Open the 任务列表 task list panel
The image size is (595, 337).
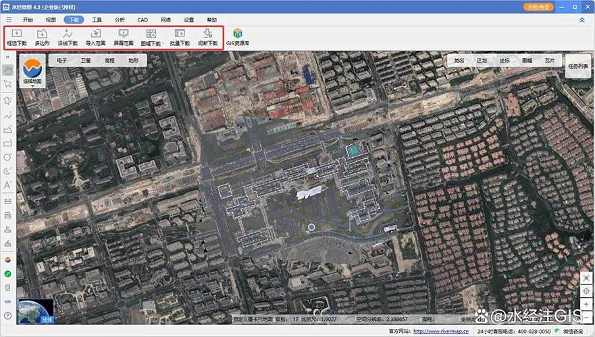578,66
